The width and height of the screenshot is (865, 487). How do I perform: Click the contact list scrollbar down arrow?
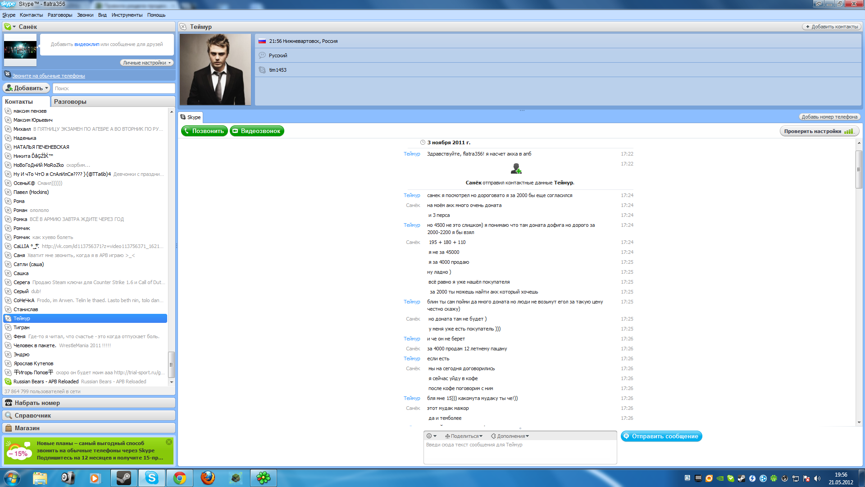(172, 382)
